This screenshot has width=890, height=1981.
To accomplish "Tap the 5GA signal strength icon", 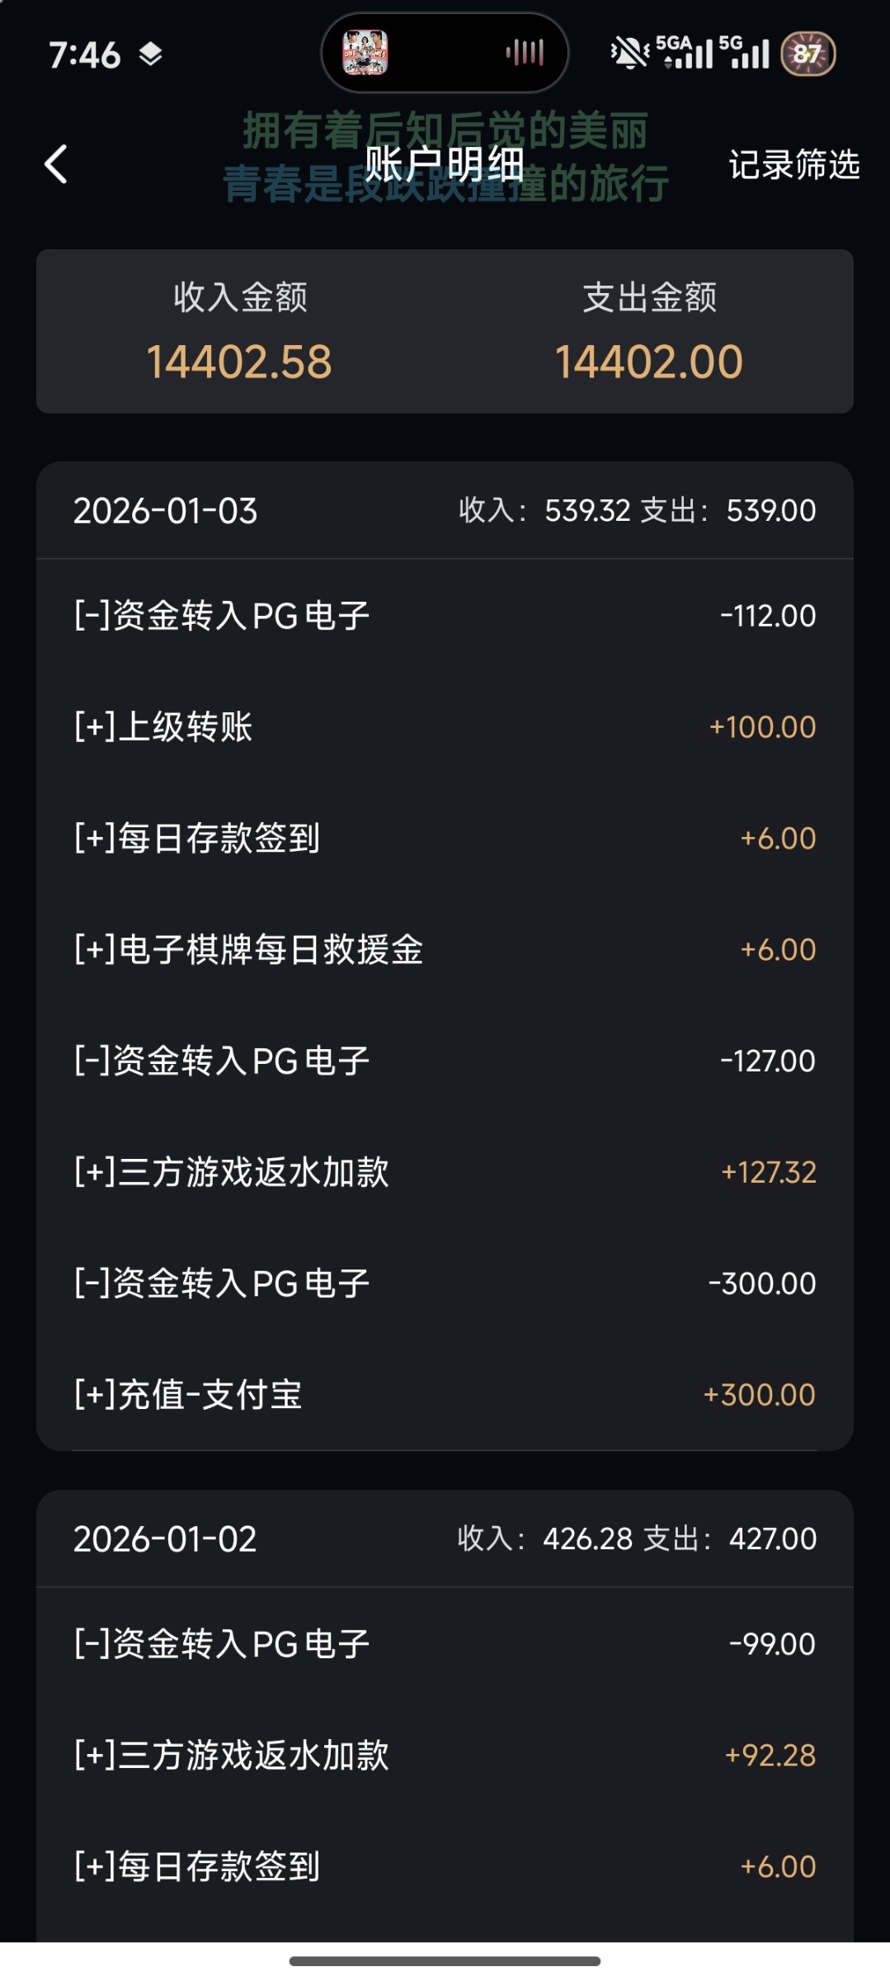I will click(685, 53).
